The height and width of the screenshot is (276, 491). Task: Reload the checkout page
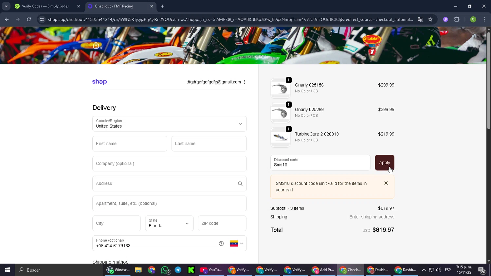click(x=29, y=19)
